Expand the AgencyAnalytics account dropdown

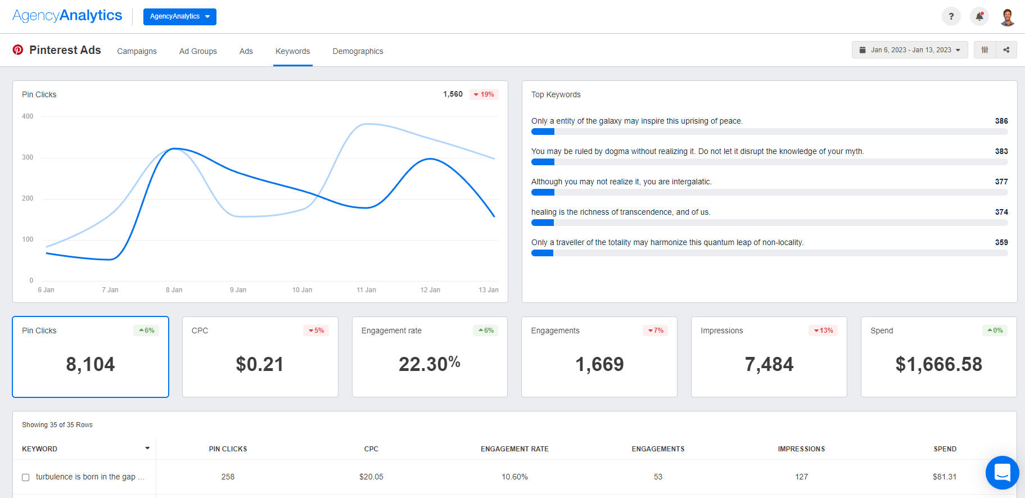click(x=179, y=17)
